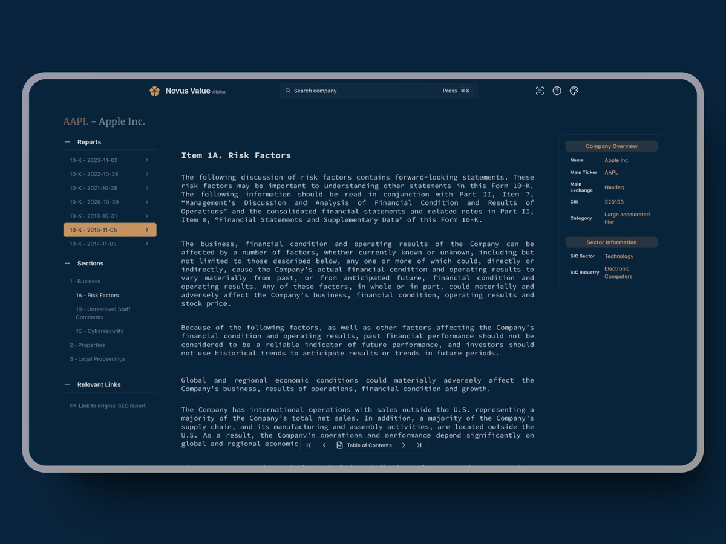This screenshot has width=726, height=544.
Task: Collapse the Reports section
Action: point(67,142)
